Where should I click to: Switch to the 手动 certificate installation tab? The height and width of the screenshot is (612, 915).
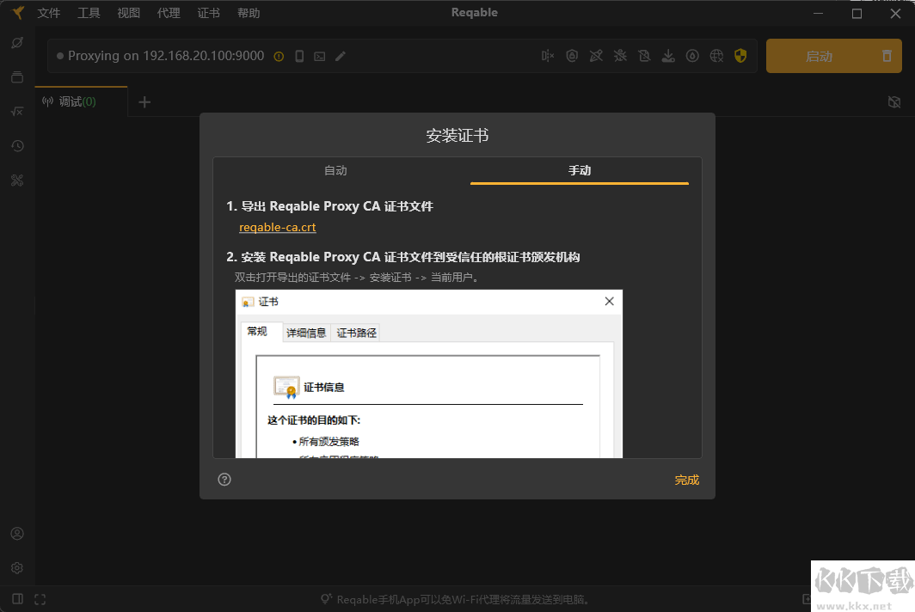pyautogui.click(x=580, y=170)
